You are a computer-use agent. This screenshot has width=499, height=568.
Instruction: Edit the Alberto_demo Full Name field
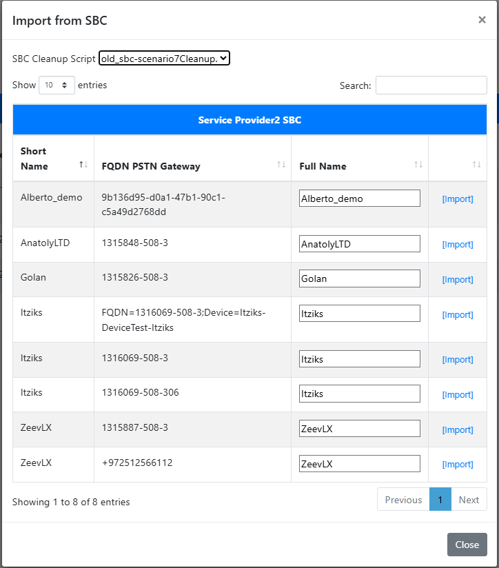360,198
